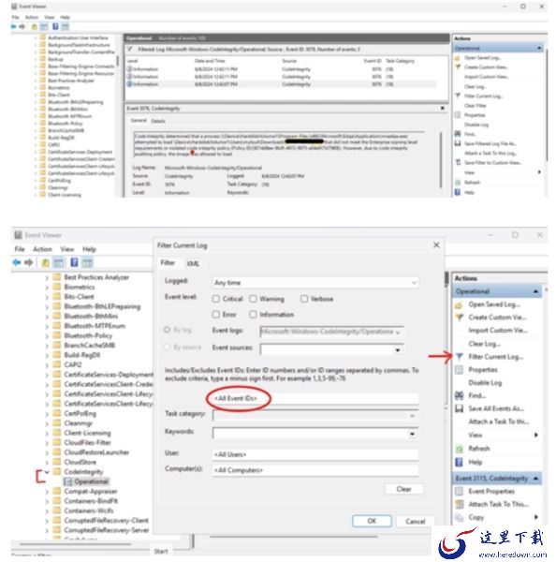This screenshot has width=556, height=562.
Task: Click the funnel icon beside Filter Current Log with the red arrow
Action: [x=460, y=356]
